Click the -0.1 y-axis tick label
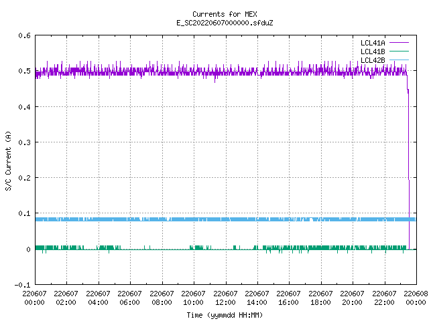The image size is (429, 321). 22,285
